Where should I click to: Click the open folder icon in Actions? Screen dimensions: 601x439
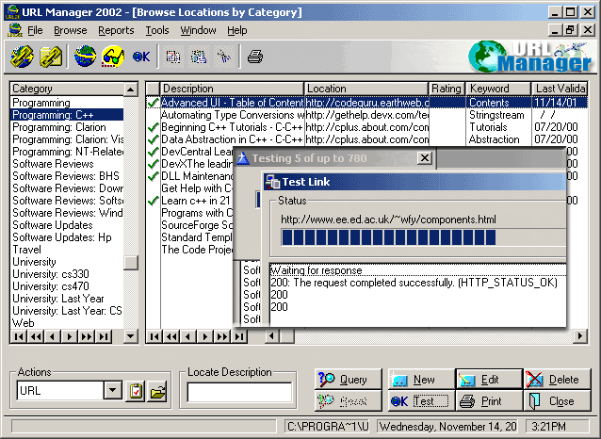(x=157, y=391)
